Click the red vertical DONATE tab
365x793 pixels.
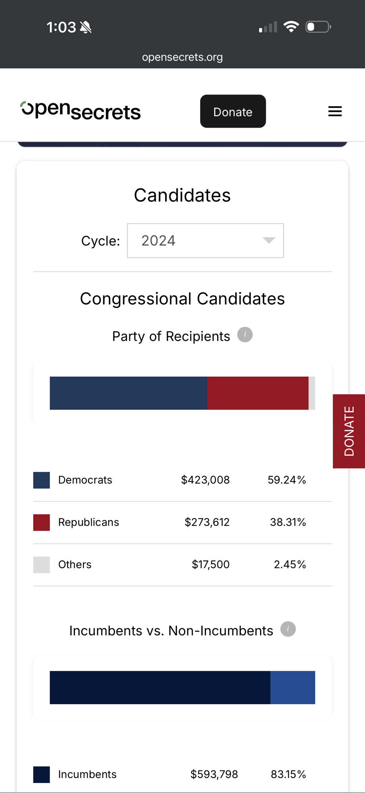(349, 431)
